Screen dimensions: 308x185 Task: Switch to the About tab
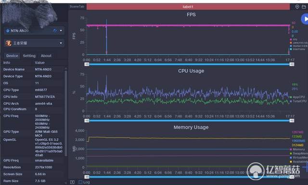tap(46, 56)
